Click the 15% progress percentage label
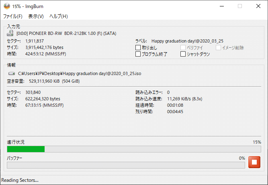 pyautogui.click(x=257, y=142)
